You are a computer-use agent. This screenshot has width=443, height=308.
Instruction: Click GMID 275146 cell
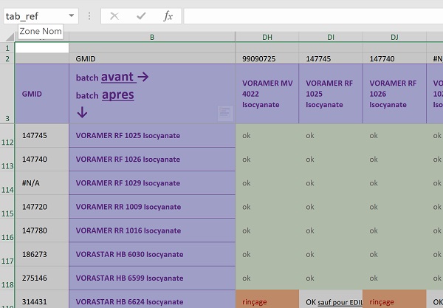tap(42, 278)
